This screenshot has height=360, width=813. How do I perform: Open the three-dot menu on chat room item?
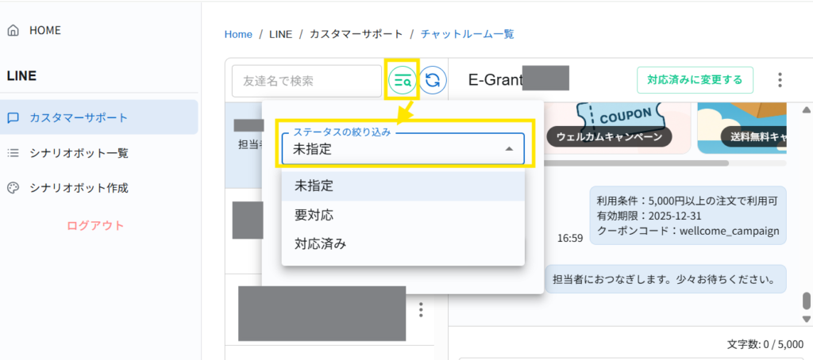(421, 309)
